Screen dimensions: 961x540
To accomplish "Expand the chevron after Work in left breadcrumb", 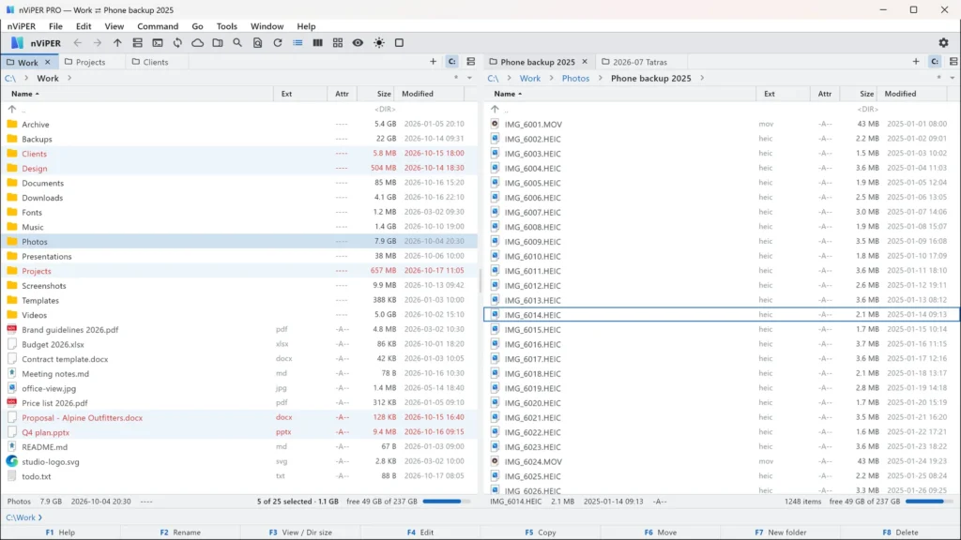I will coord(69,79).
